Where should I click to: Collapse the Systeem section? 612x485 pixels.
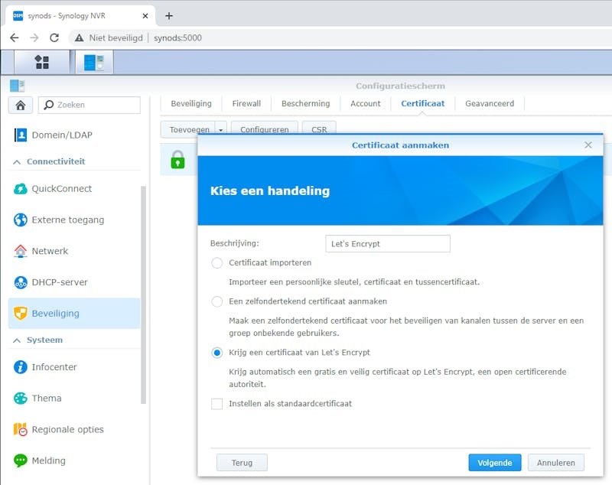pos(17,340)
